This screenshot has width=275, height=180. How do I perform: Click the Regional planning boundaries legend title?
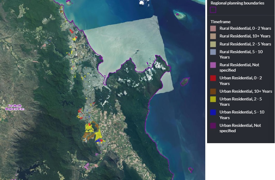pyautogui.click(x=237, y=3)
